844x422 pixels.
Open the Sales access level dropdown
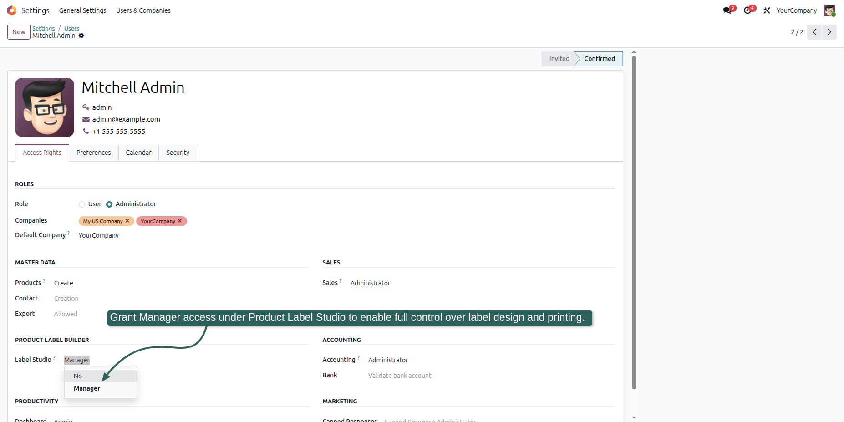coord(371,283)
